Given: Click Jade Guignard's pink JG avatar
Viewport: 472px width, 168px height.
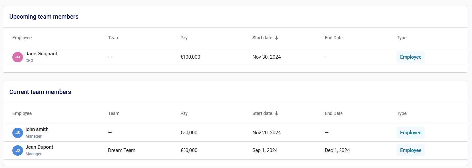Looking at the screenshot, I should [18, 57].
